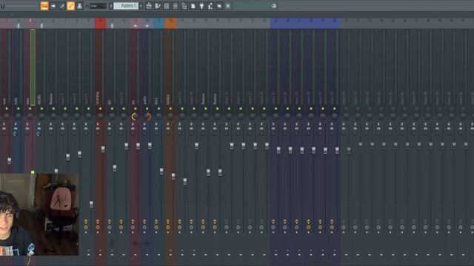Select the orange mixer track header

(171, 23)
